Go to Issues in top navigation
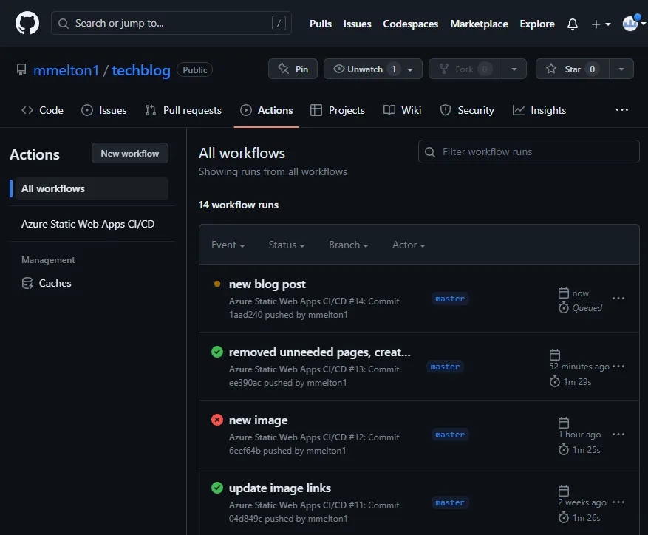648x535 pixels. [x=357, y=24]
